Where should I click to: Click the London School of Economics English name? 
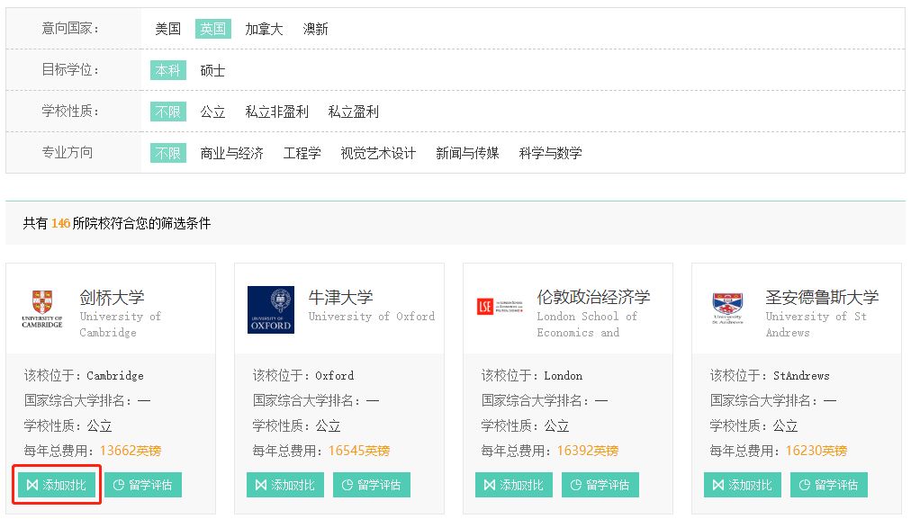click(588, 325)
